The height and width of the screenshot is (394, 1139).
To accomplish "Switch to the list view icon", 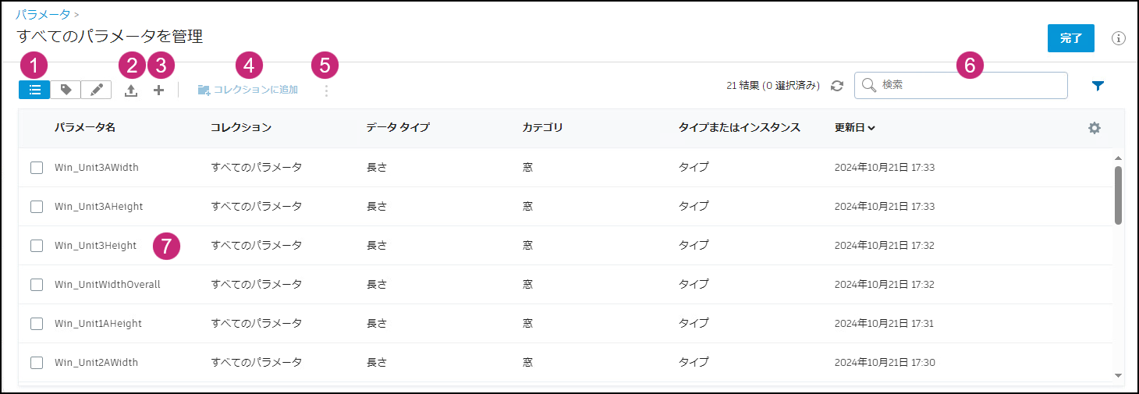I will 34,90.
